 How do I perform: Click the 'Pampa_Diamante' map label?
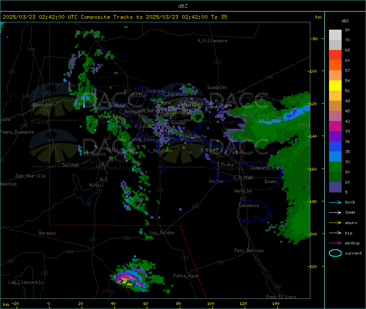tap(17, 132)
